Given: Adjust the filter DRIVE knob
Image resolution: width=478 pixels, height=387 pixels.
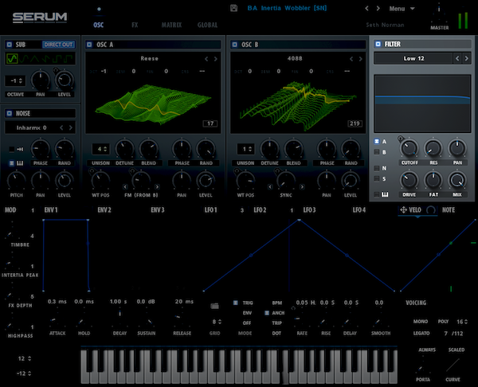Looking at the screenshot, I should tap(409, 180).
